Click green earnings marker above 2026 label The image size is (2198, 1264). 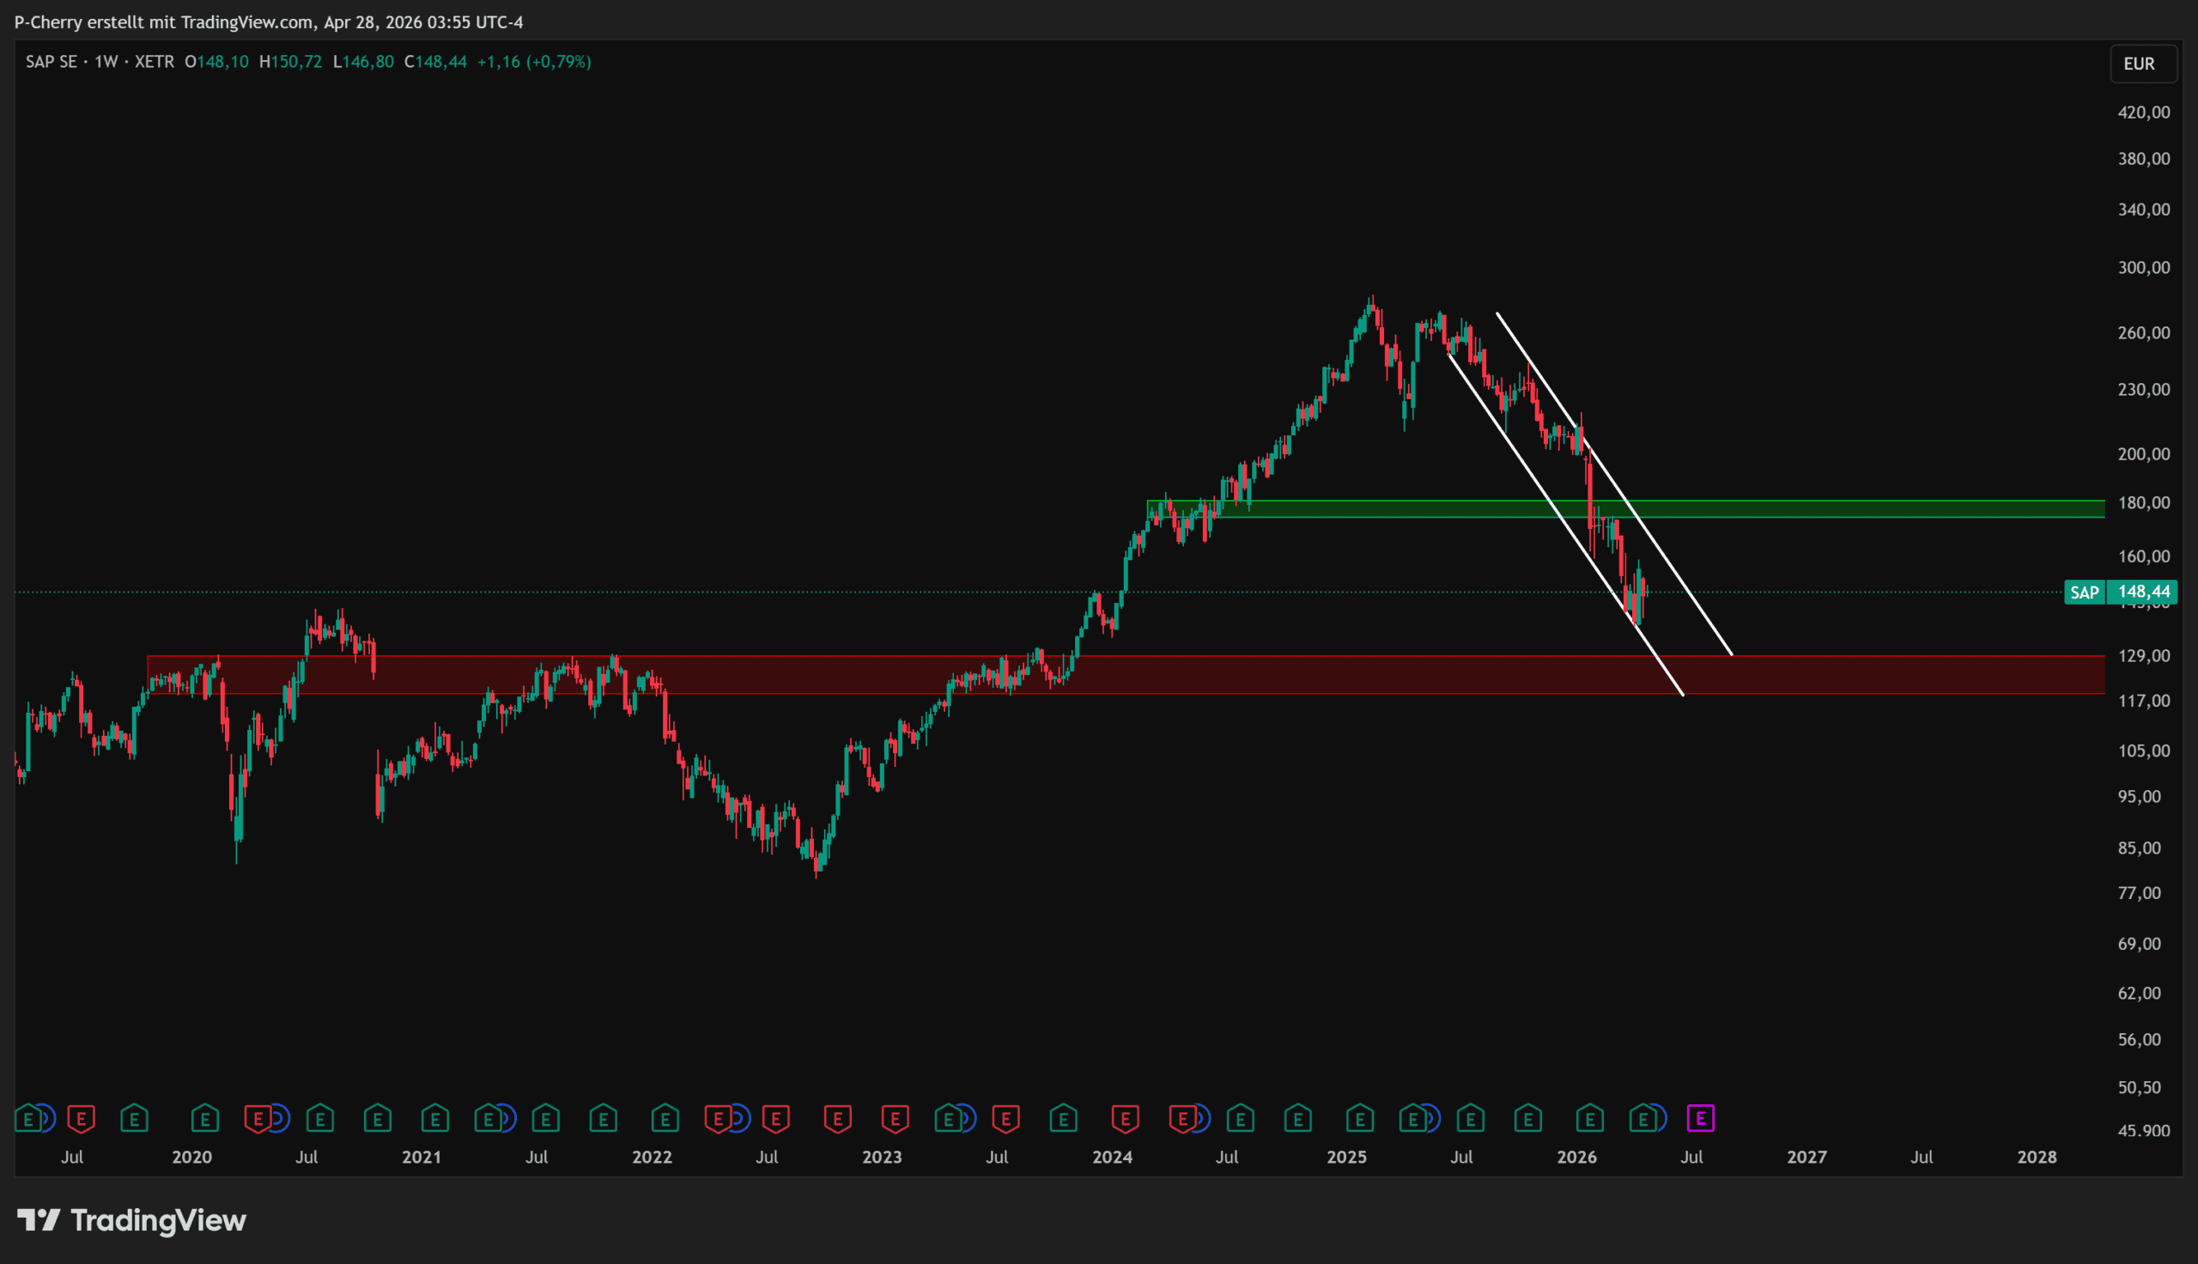tap(1589, 1118)
